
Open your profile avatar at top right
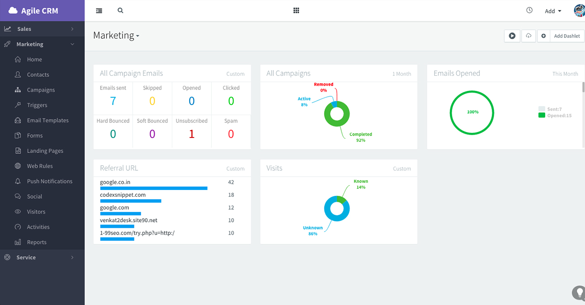tap(579, 10)
